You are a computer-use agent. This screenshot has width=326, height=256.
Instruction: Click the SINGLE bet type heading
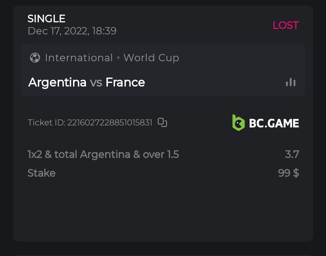46,19
